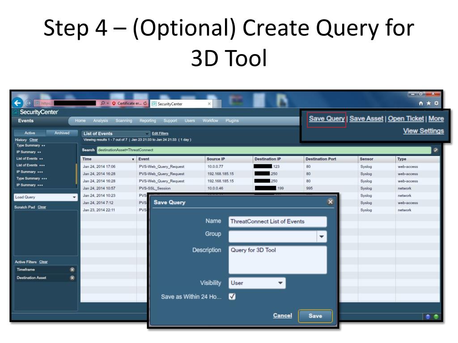
Task: Open the Home menu
Action: 81,121
